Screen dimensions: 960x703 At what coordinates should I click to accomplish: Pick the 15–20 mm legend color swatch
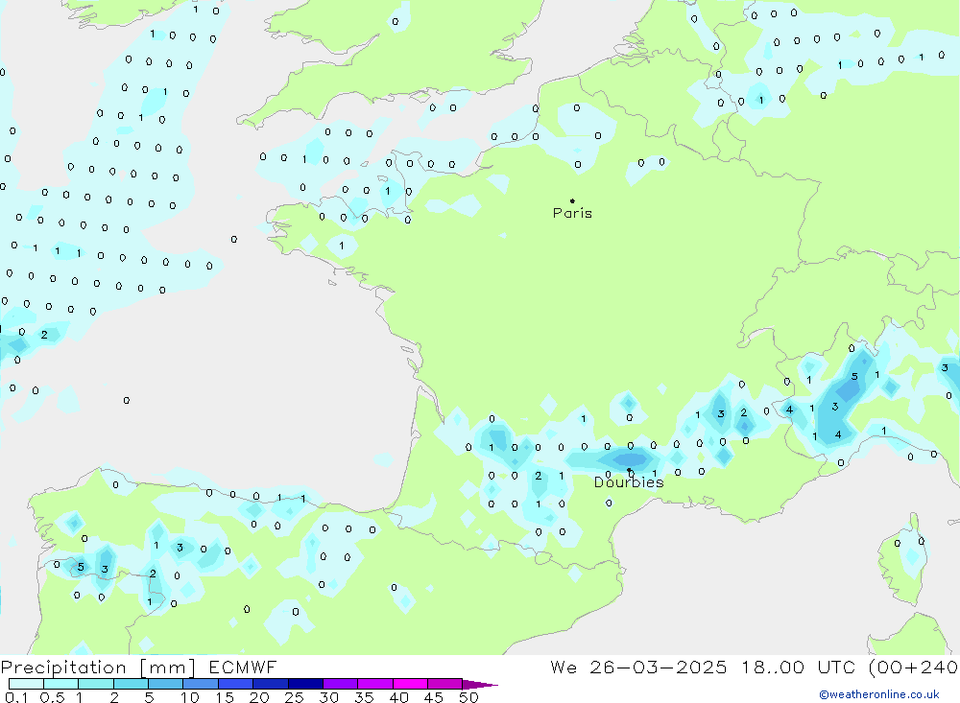pyautogui.click(x=236, y=684)
